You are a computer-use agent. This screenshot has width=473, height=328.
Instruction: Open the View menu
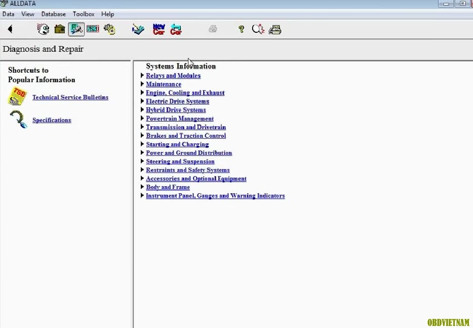point(28,14)
